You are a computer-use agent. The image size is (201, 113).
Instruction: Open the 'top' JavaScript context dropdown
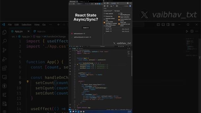pos(112,6)
